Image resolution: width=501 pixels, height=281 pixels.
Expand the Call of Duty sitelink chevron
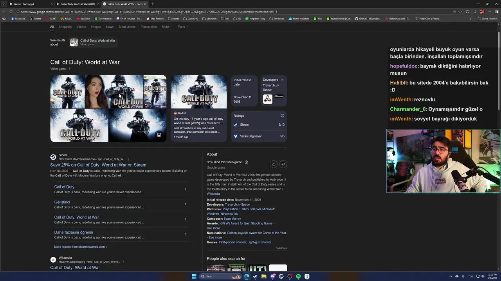186,189
